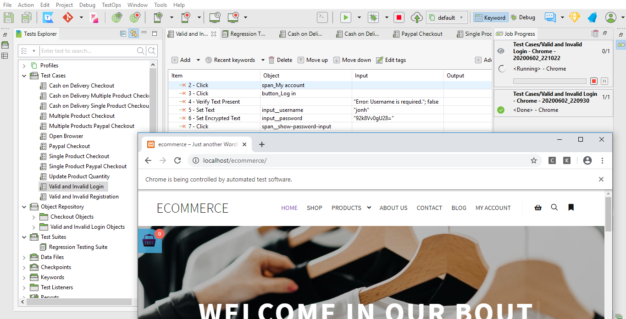The image size is (626, 319).
Task: Click the Record Web globe icon
Action: (134, 17)
